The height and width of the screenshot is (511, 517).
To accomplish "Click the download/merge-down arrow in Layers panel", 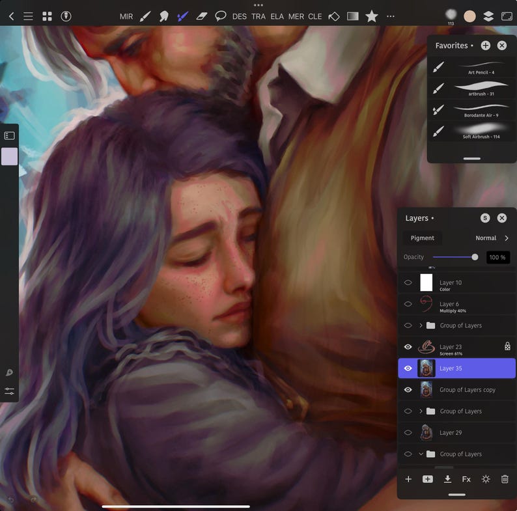I will click(447, 479).
